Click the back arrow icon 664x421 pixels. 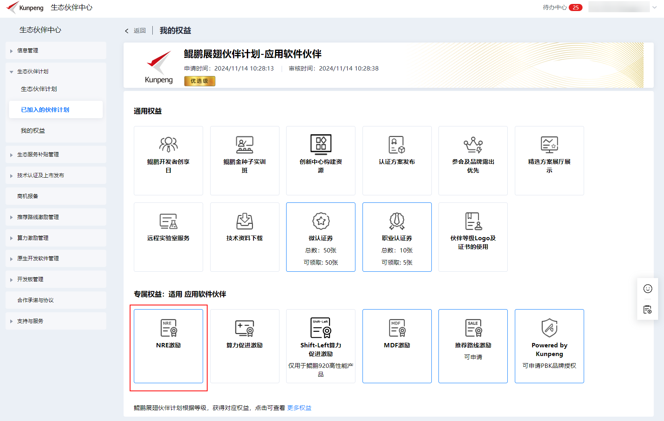click(x=127, y=31)
